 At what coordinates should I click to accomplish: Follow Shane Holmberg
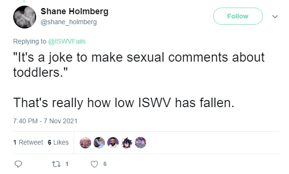click(238, 16)
